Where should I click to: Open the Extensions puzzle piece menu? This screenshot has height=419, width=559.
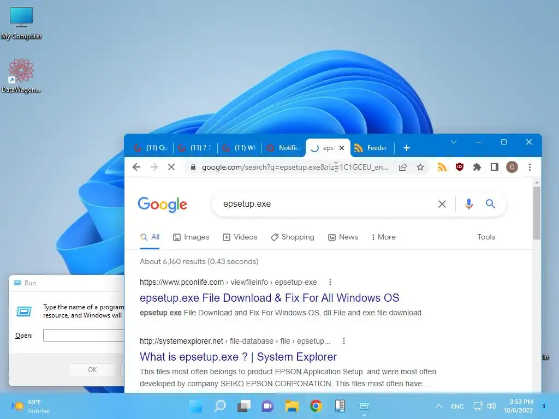click(477, 167)
